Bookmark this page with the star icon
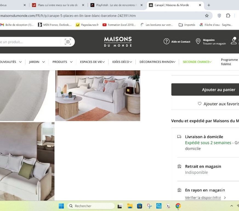239x211 pixels. point(207,16)
